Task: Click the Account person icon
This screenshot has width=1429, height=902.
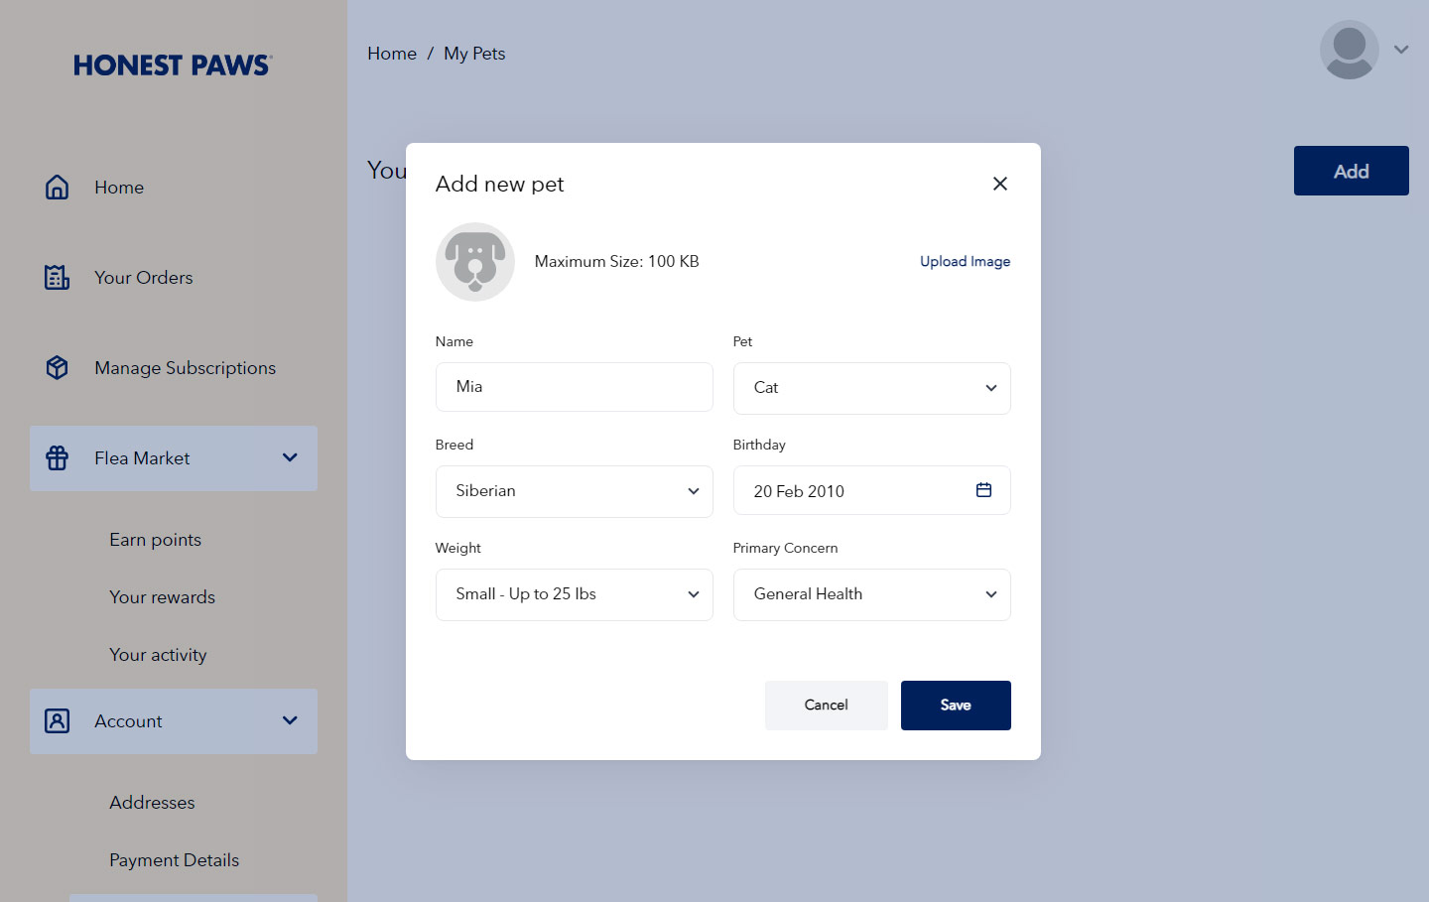Action: tap(58, 721)
